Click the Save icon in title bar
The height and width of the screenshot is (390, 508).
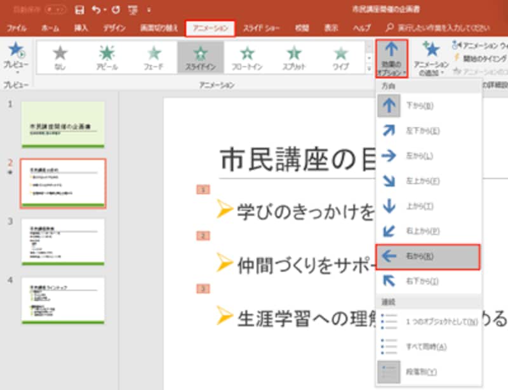(79, 10)
